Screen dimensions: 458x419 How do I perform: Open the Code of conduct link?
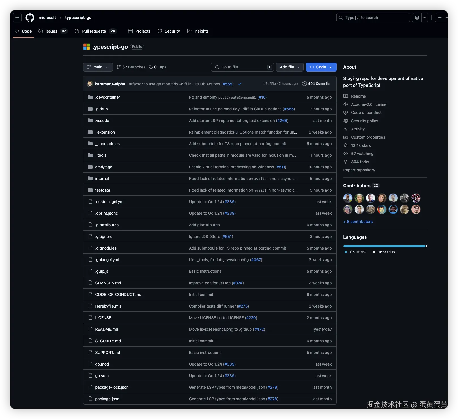pyautogui.click(x=366, y=113)
